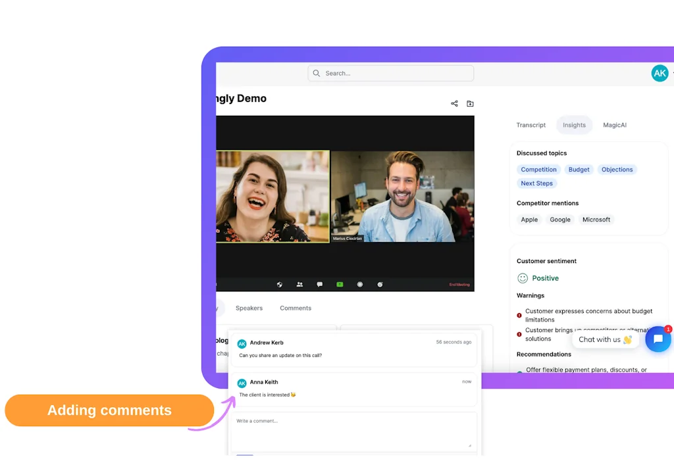Image resolution: width=674 pixels, height=463 pixels.
Task: Open the AK profile avatar in the header
Action: (660, 74)
